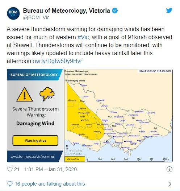
Task: Open the tweet info icon
Action: (169, 169)
